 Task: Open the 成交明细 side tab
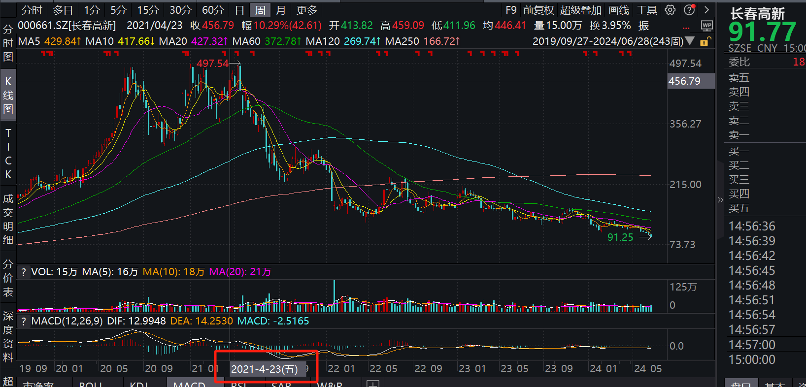(8, 219)
